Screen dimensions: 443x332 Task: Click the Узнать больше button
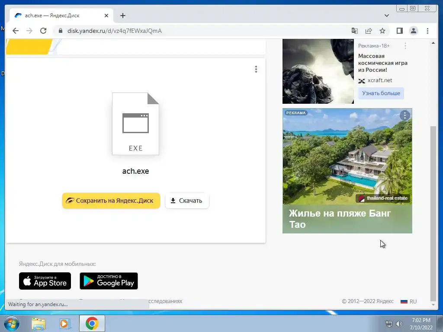pyautogui.click(x=381, y=93)
